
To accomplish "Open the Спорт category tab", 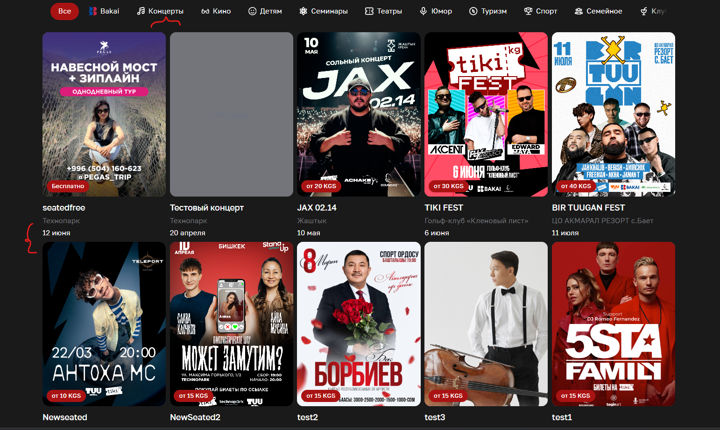I will point(541,11).
